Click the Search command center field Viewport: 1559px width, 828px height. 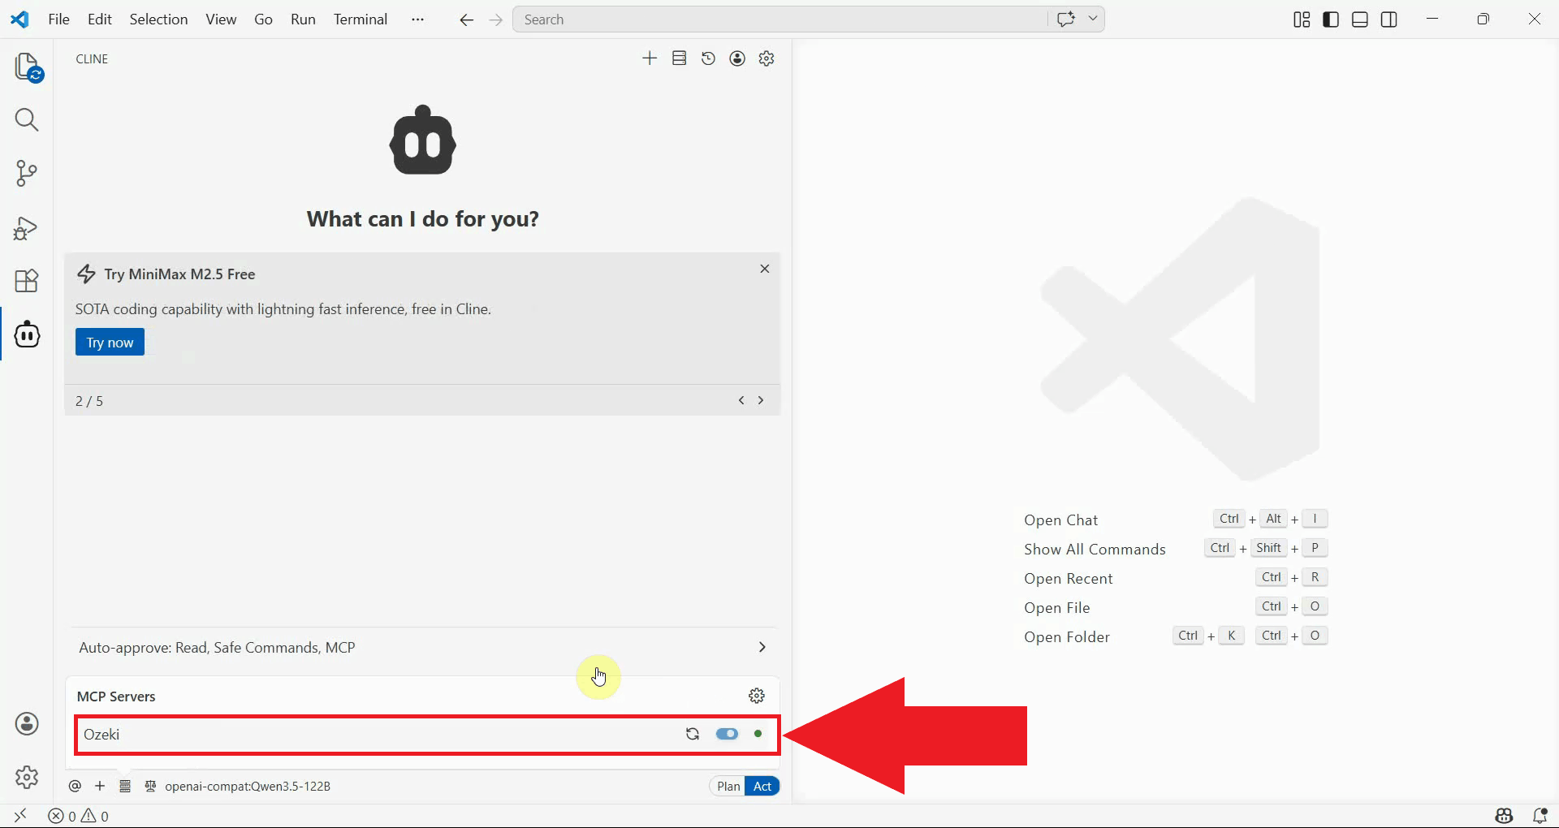coord(779,19)
